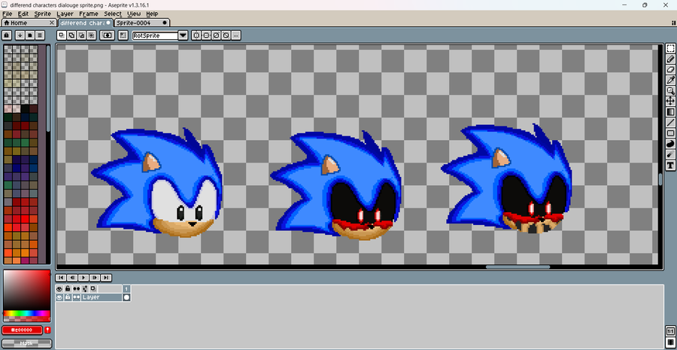The image size is (677, 350).
Task: Toggle the third diagonal symmetry button
Action: pyautogui.click(x=216, y=35)
